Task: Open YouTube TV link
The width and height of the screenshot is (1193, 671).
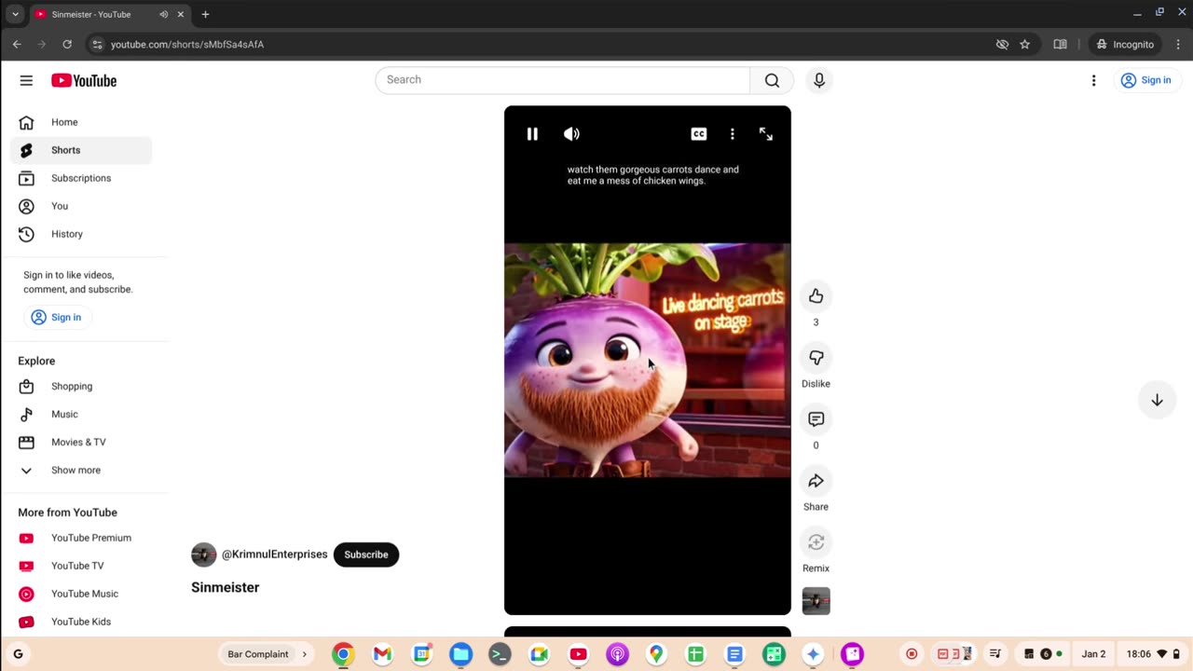Action: pos(81,566)
